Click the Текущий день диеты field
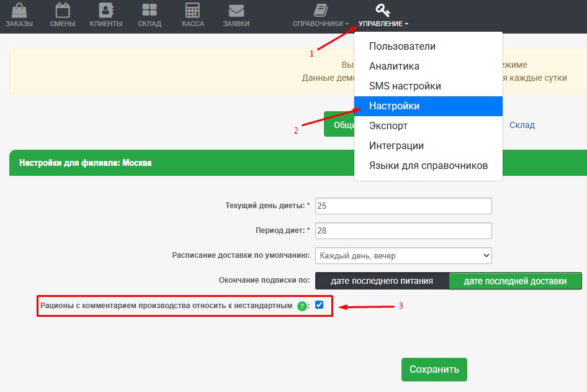The image size is (587, 392). [x=403, y=206]
